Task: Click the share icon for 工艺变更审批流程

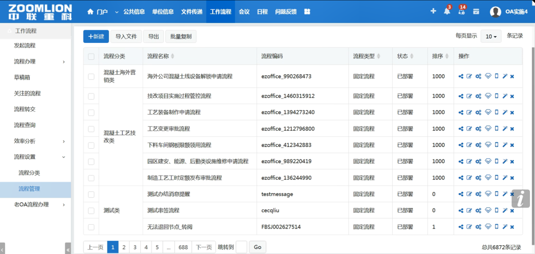Action: 461,129
